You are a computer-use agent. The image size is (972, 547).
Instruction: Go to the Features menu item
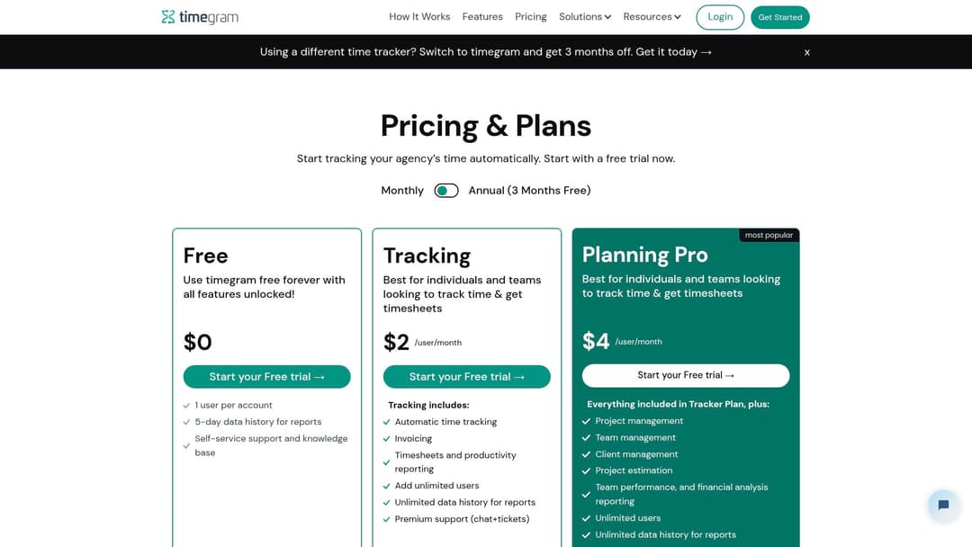(x=482, y=17)
